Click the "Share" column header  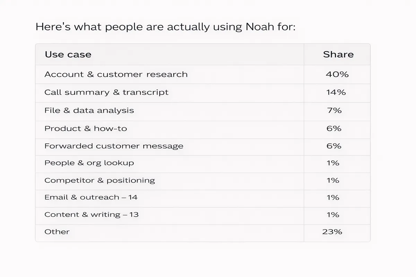(x=338, y=54)
